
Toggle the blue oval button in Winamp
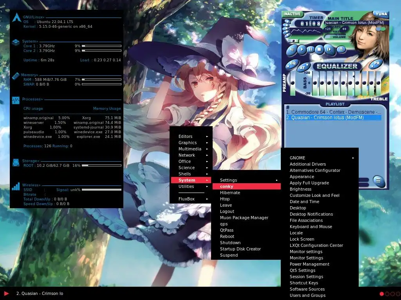pyautogui.click(x=379, y=29)
